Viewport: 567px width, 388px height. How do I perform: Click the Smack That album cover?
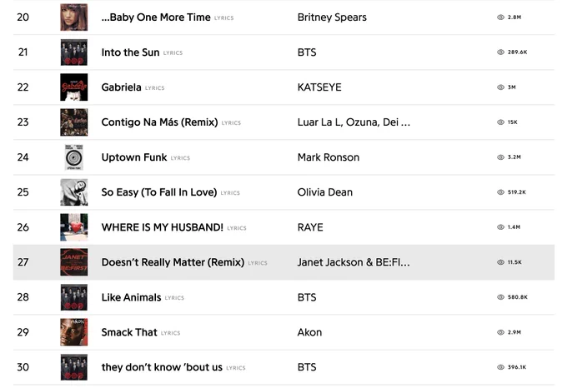coord(73,332)
